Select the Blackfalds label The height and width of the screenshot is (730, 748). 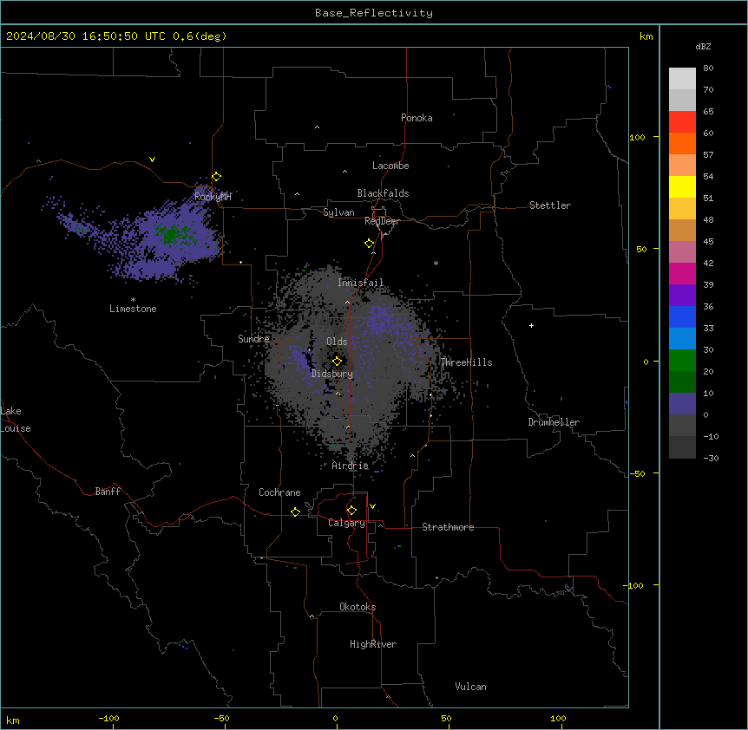tap(383, 193)
